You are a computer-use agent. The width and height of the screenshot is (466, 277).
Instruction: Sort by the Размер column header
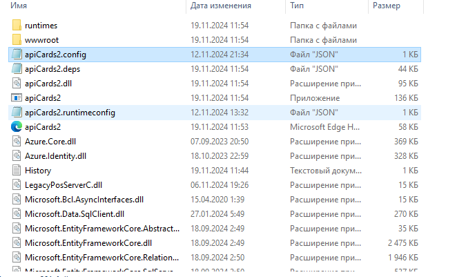click(x=387, y=6)
